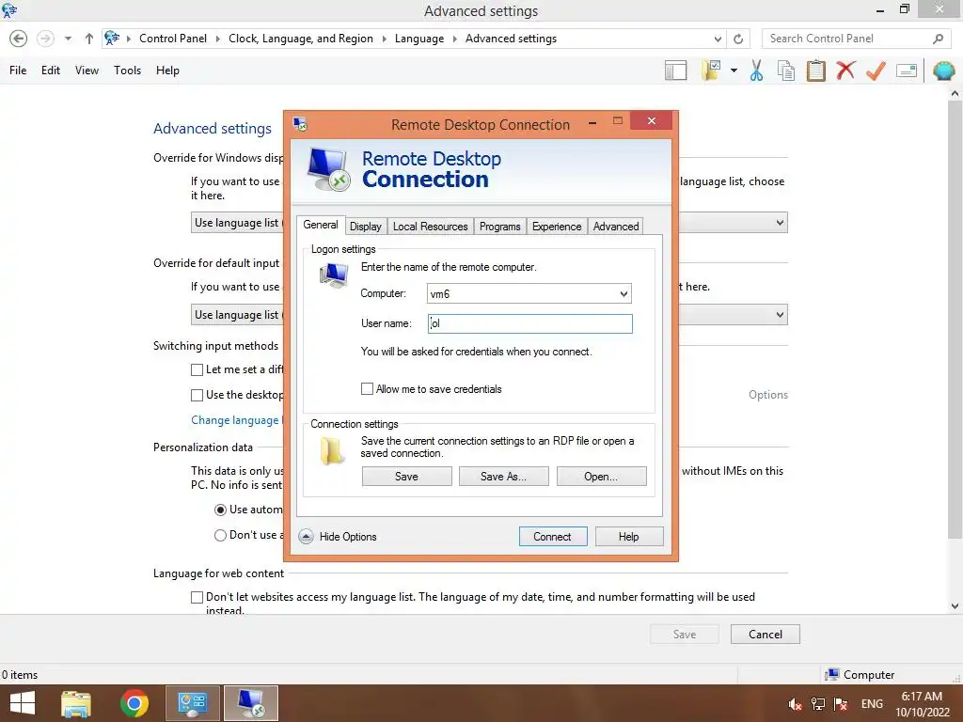Click in the User name field
Screen dimensions: 963x722
[x=530, y=323]
